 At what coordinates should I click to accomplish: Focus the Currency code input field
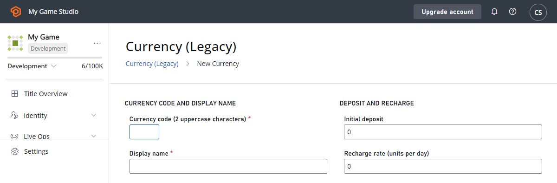click(144, 132)
